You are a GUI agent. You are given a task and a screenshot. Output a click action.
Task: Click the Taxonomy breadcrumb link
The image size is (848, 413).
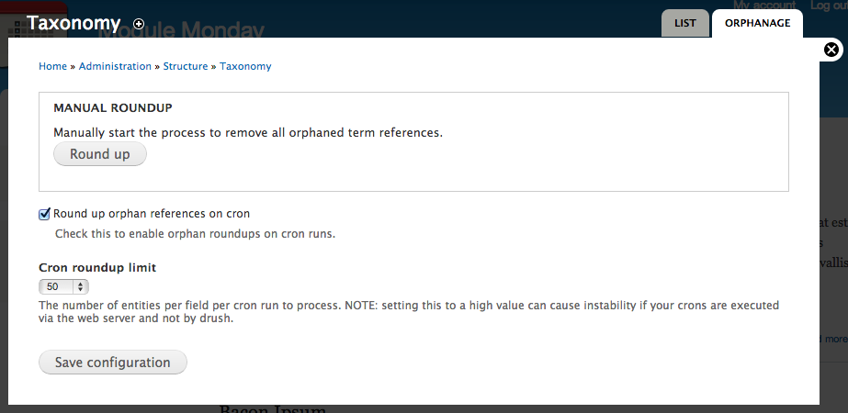(245, 66)
